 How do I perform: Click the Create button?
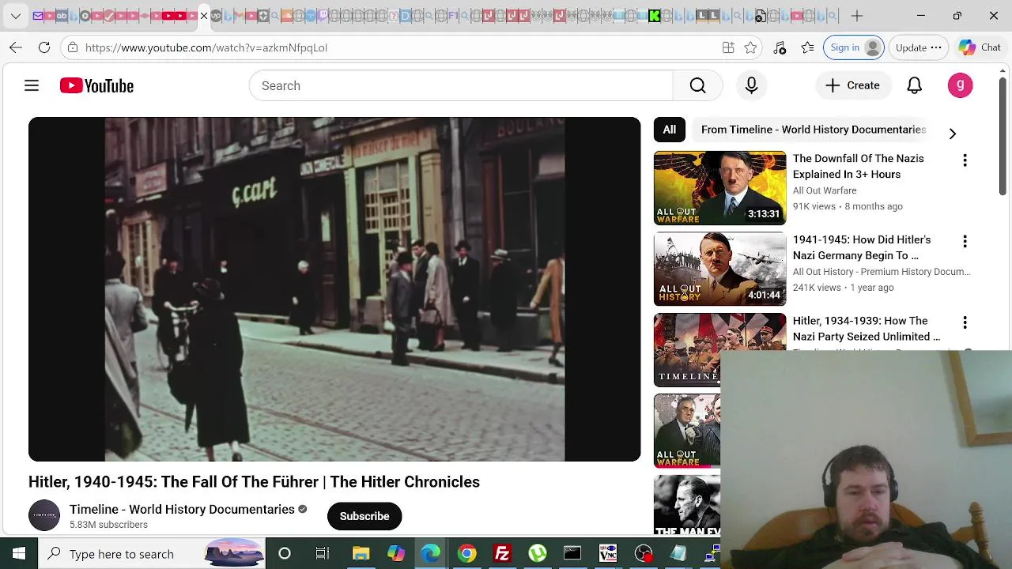coord(852,85)
